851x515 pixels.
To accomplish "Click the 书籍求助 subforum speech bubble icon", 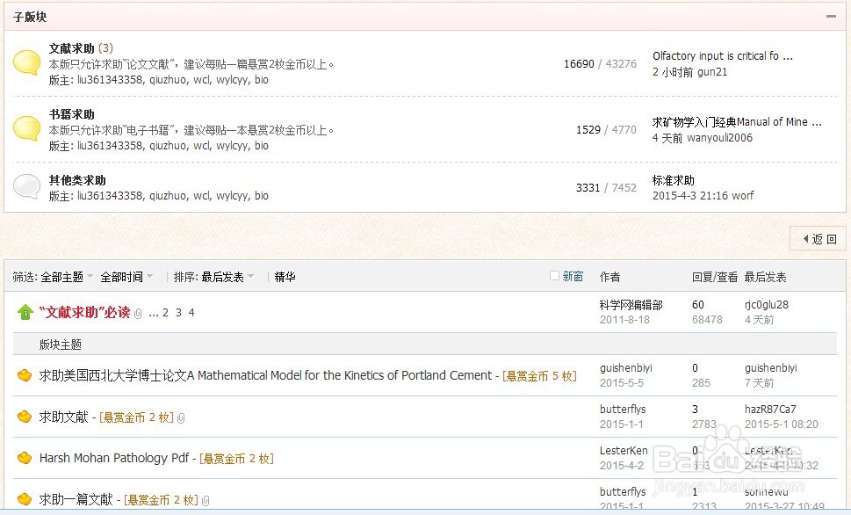I will pos(25,129).
